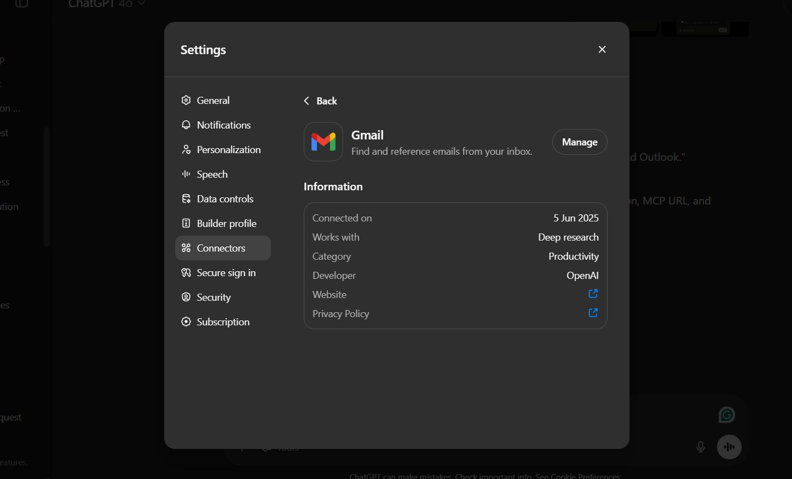Open the Privacy Policy external link
792x479 pixels.
[593, 313]
